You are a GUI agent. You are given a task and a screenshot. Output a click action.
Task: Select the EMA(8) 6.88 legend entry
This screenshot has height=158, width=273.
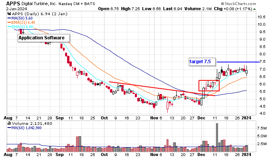20,27
